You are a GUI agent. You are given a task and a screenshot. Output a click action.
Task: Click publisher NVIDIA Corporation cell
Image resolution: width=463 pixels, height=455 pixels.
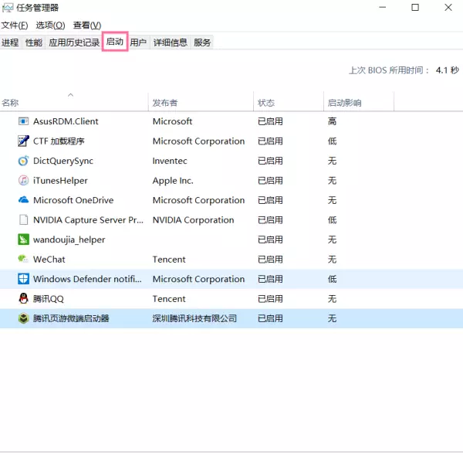(193, 219)
